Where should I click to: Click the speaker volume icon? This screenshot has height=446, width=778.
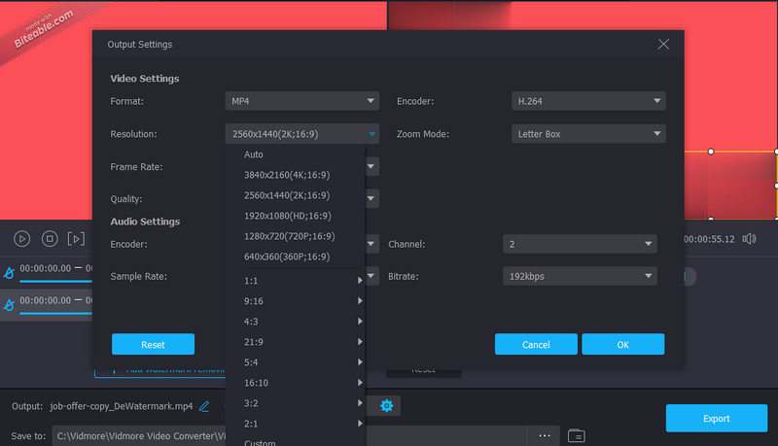[749, 238]
